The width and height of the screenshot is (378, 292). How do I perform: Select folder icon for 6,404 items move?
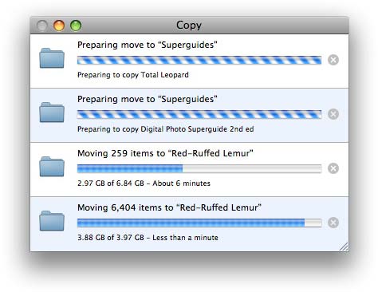tap(52, 221)
